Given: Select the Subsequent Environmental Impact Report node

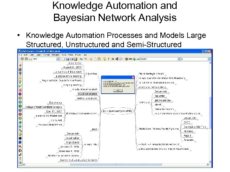Looking at the screenshot, I should 164,149.
